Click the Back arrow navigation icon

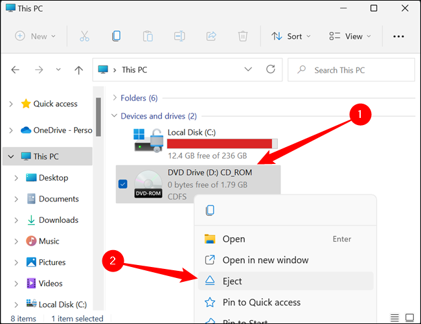pyautogui.click(x=16, y=70)
